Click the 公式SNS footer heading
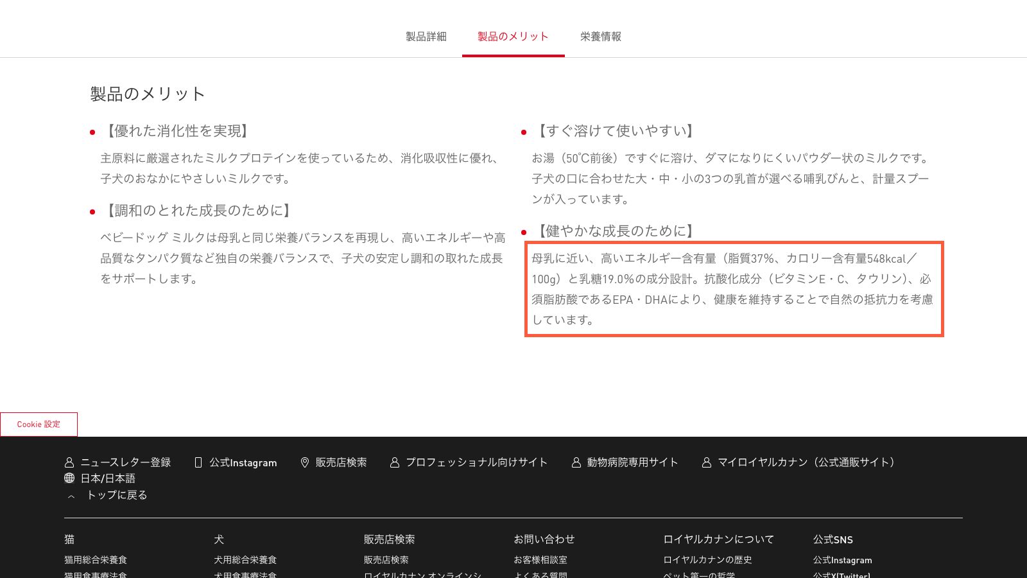1027x578 pixels. [x=833, y=539]
